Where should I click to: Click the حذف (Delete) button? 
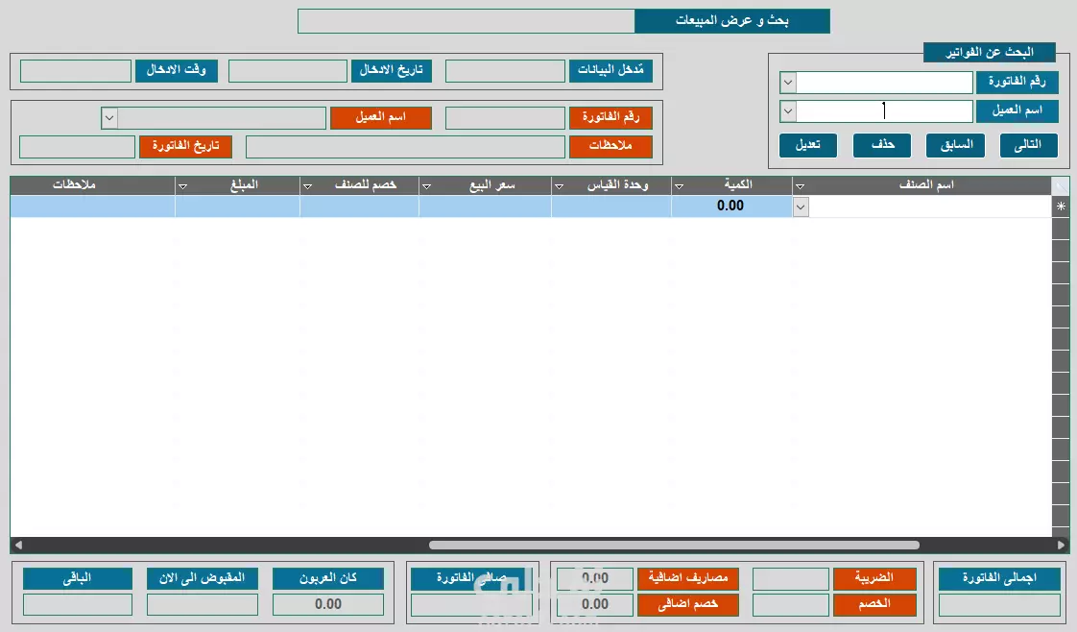coord(882,145)
